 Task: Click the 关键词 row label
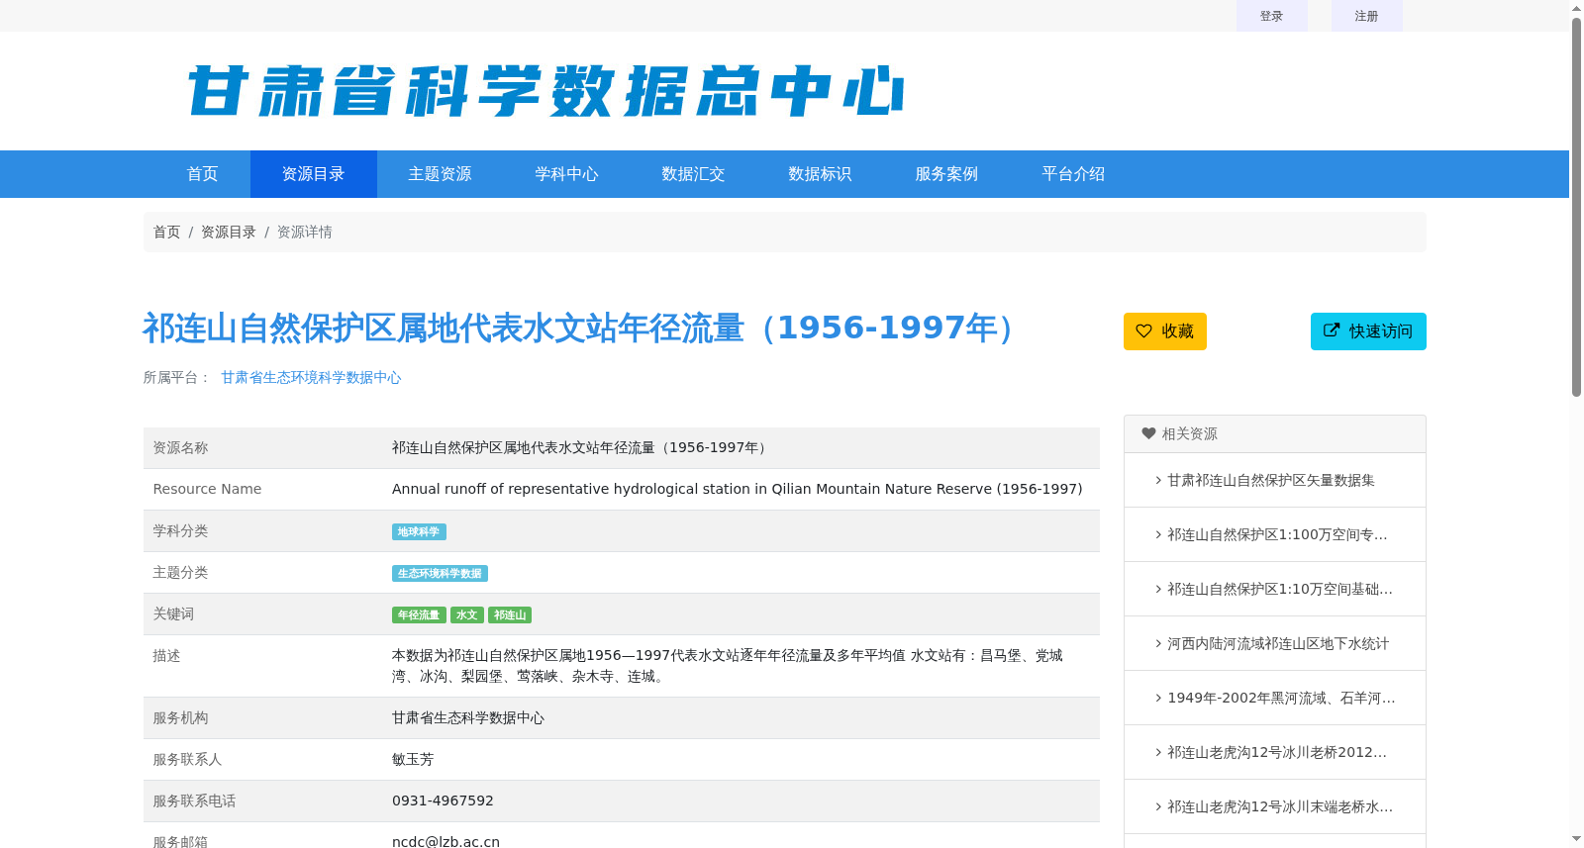coord(173,614)
